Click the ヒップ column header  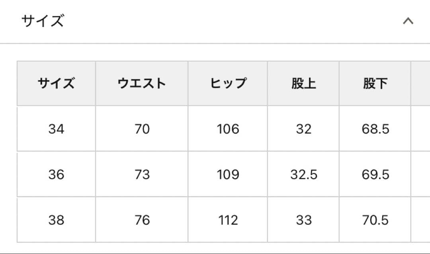pos(227,83)
